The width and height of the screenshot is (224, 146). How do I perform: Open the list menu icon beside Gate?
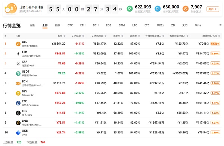coord(220,25)
